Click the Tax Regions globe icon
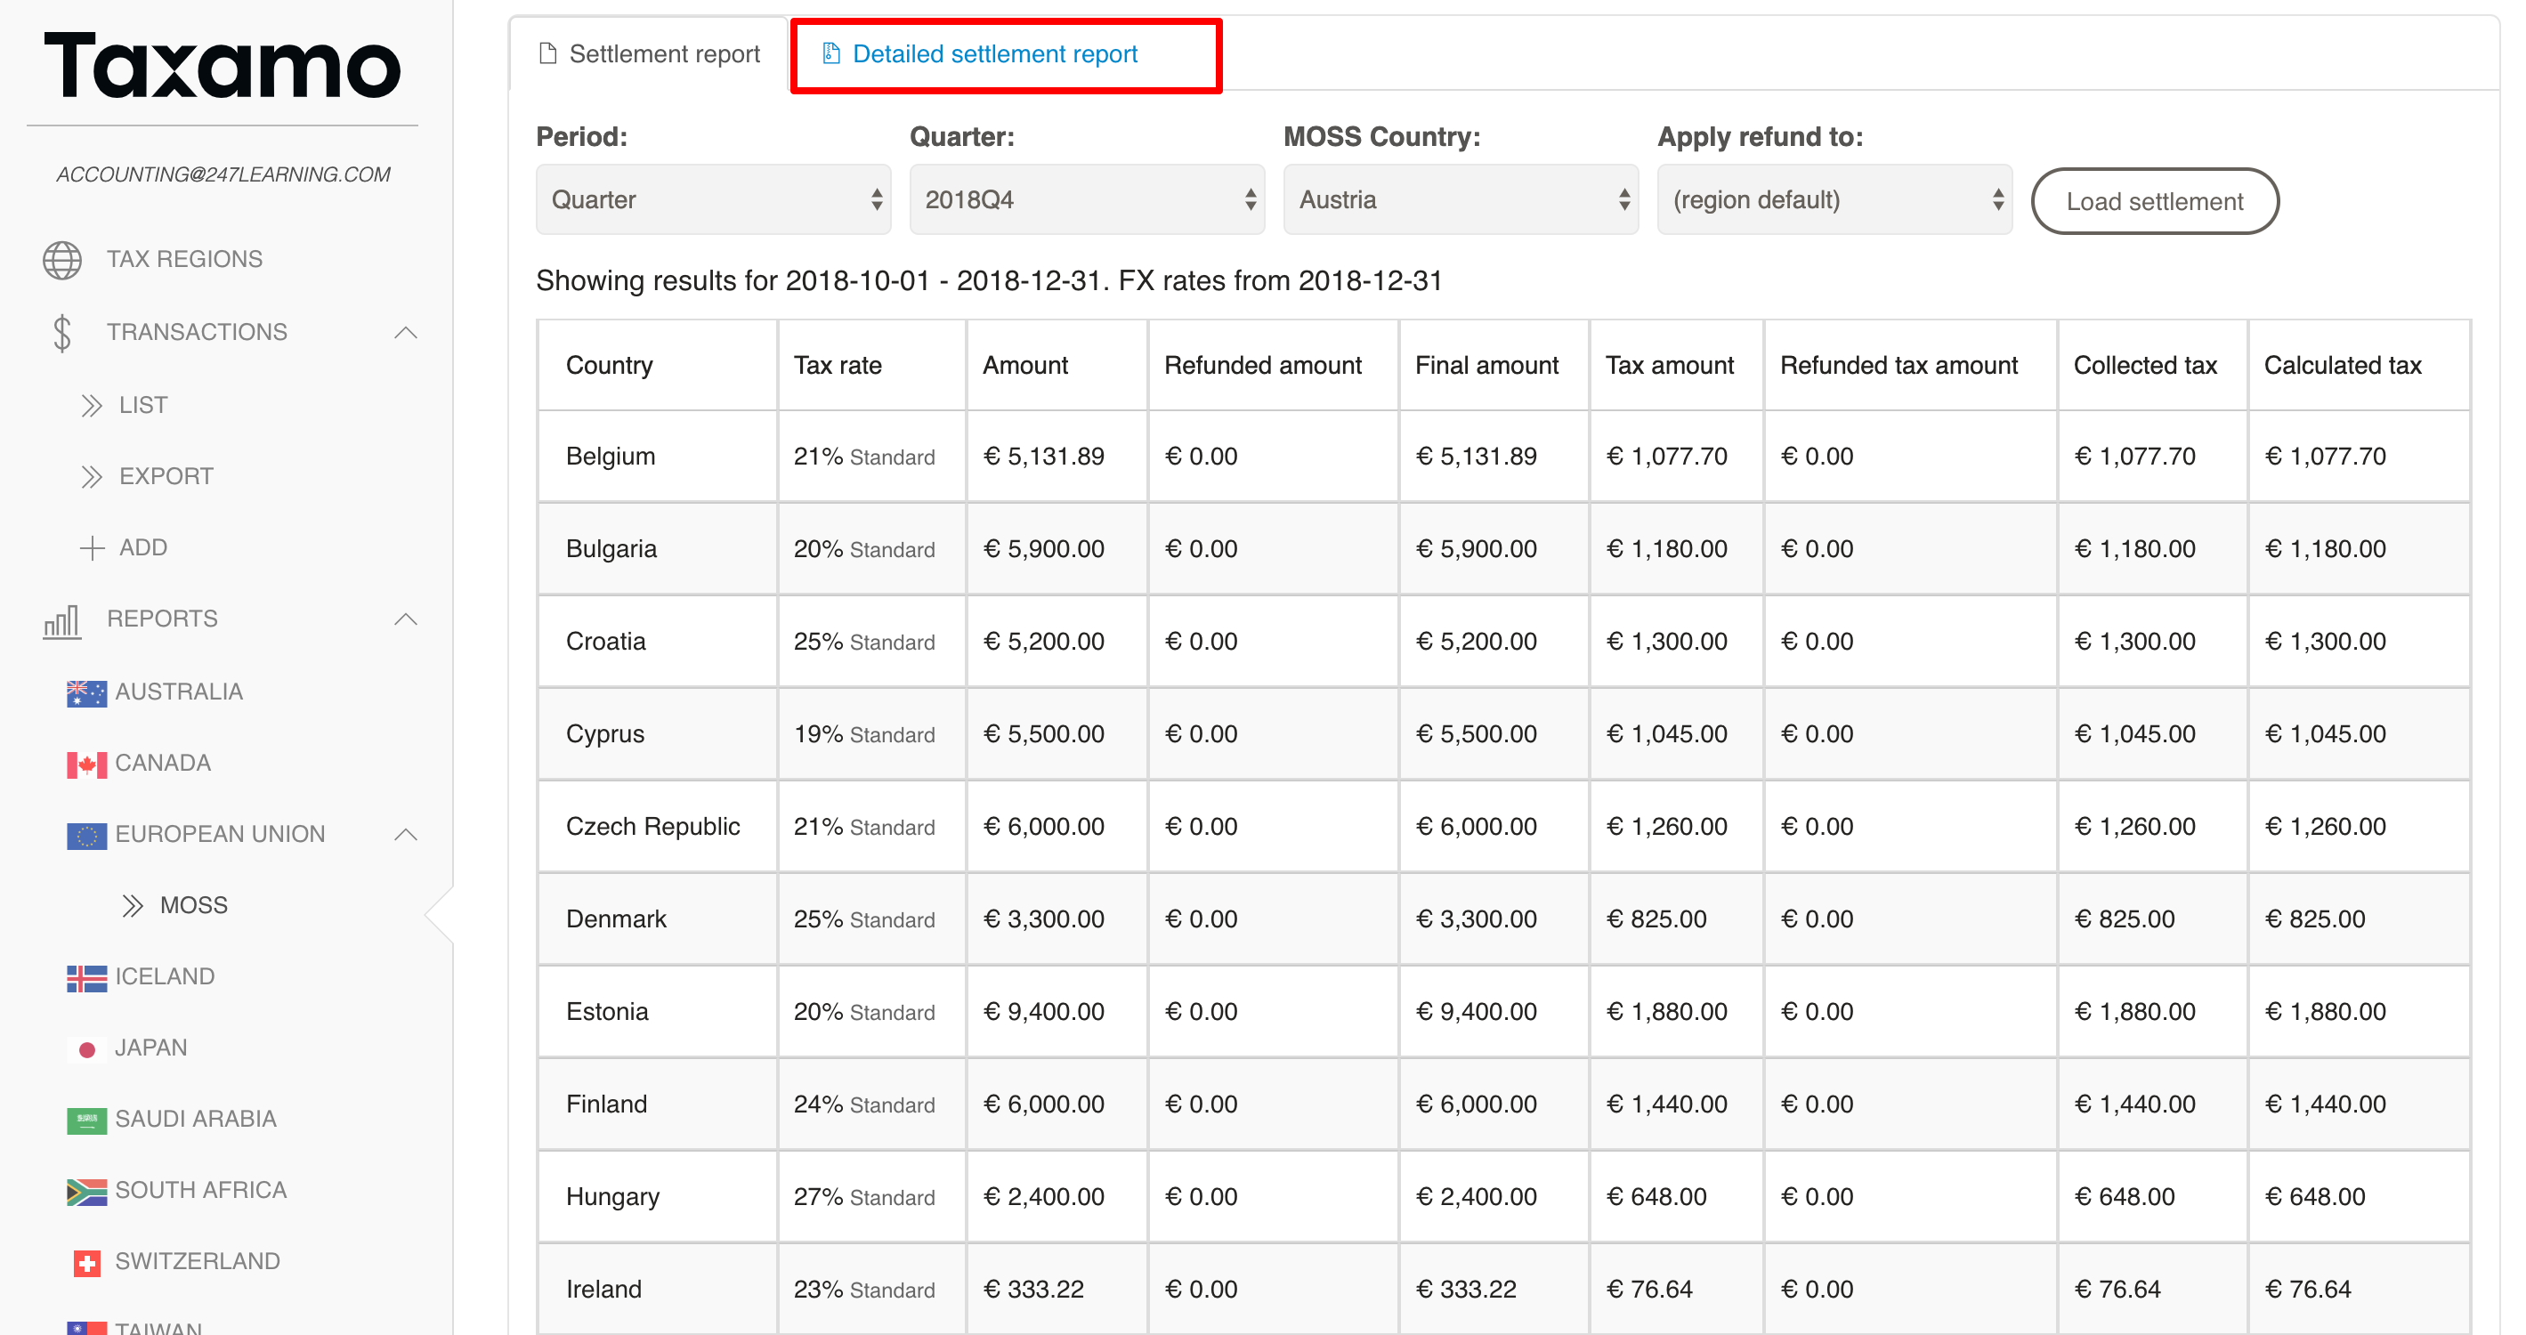Viewport: 2526px width, 1335px height. (61, 260)
